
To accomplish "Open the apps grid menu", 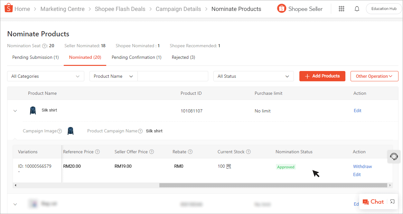I will click(x=342, y=9).
